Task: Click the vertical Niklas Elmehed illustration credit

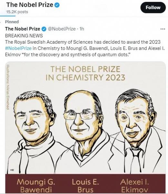Action: (8, 87)
